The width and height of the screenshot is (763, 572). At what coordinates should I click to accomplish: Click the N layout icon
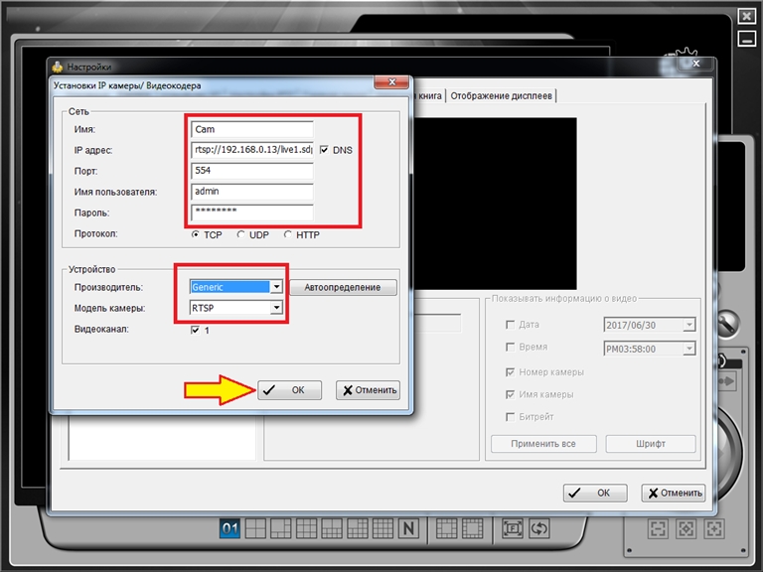tap(408, 529)
